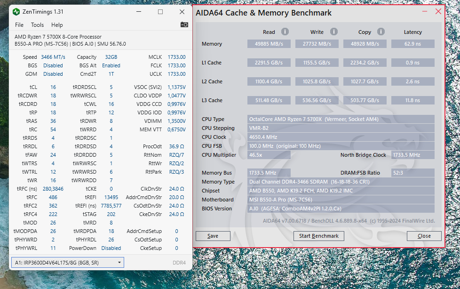Minimize the AIDA64 benchmark window
This screenshot has height=289, width=460.
425,11
